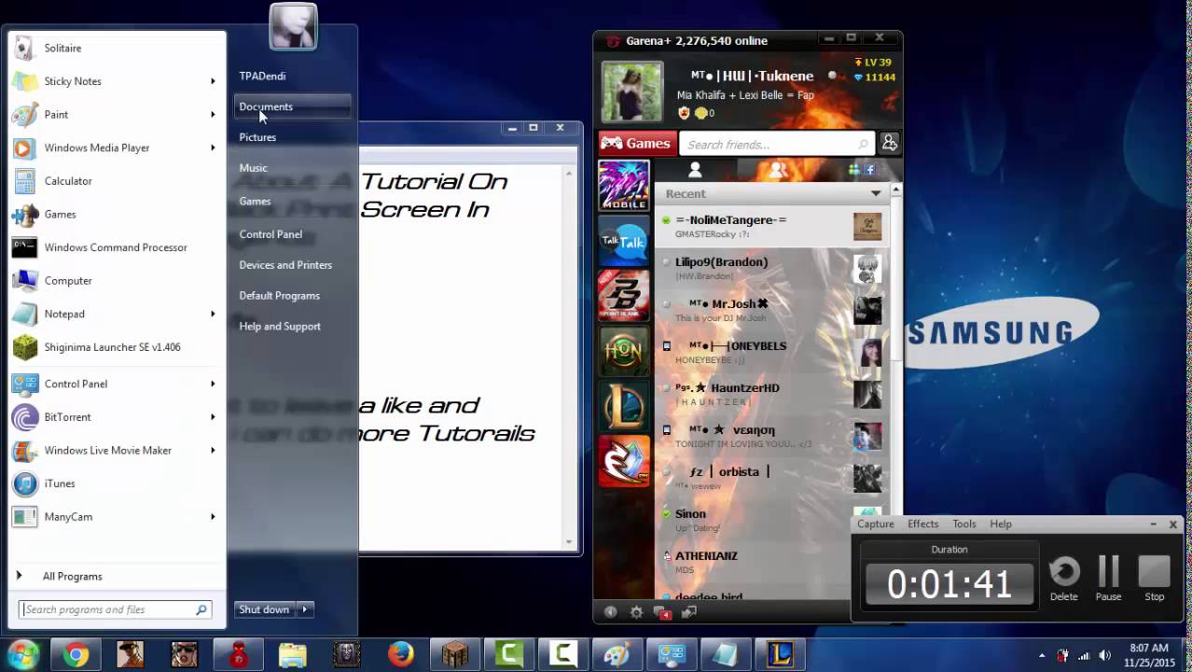Viewport: 1192px width, 672px height.
Task: Open the TalkTalk sidebar icon in Garena
Action: point(624,241)
